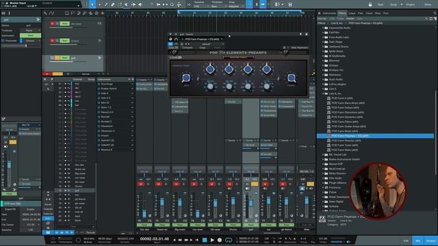Click the Record button in transport
438x246 pixels.
[220, 240]
